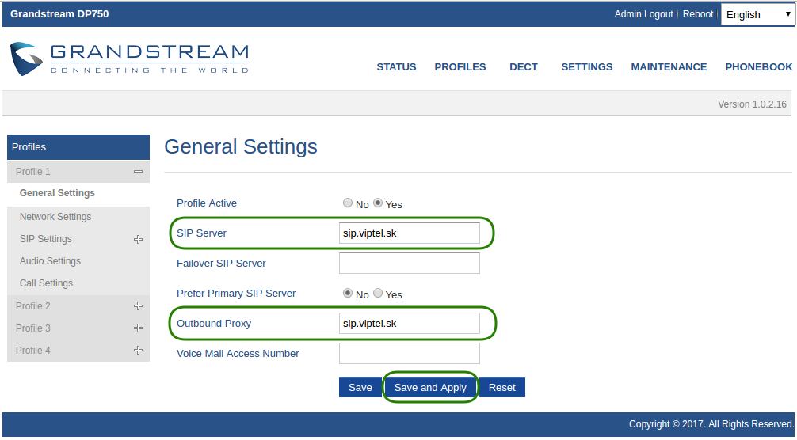Select Yes for Prefer Primary SIP Server
797x440 pixels.
click(378, 294)
